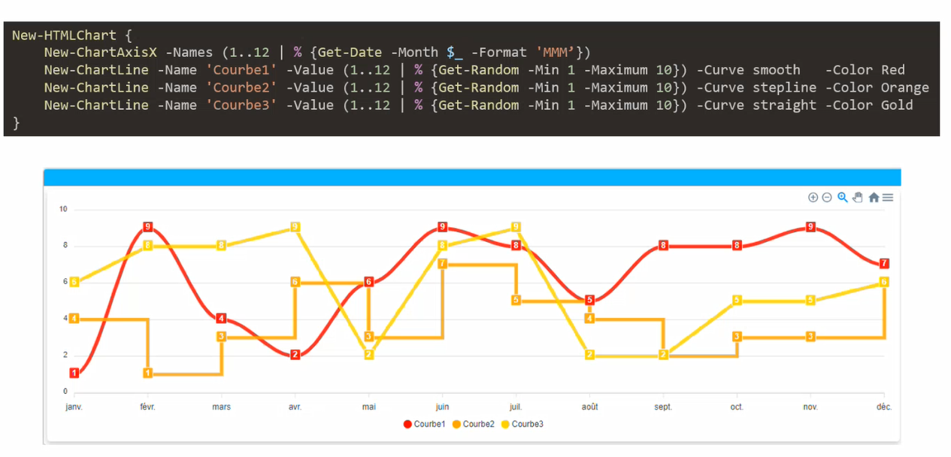Click the 'déc.' x-axis label
The image size is (951, 457).
click(884, 407)
